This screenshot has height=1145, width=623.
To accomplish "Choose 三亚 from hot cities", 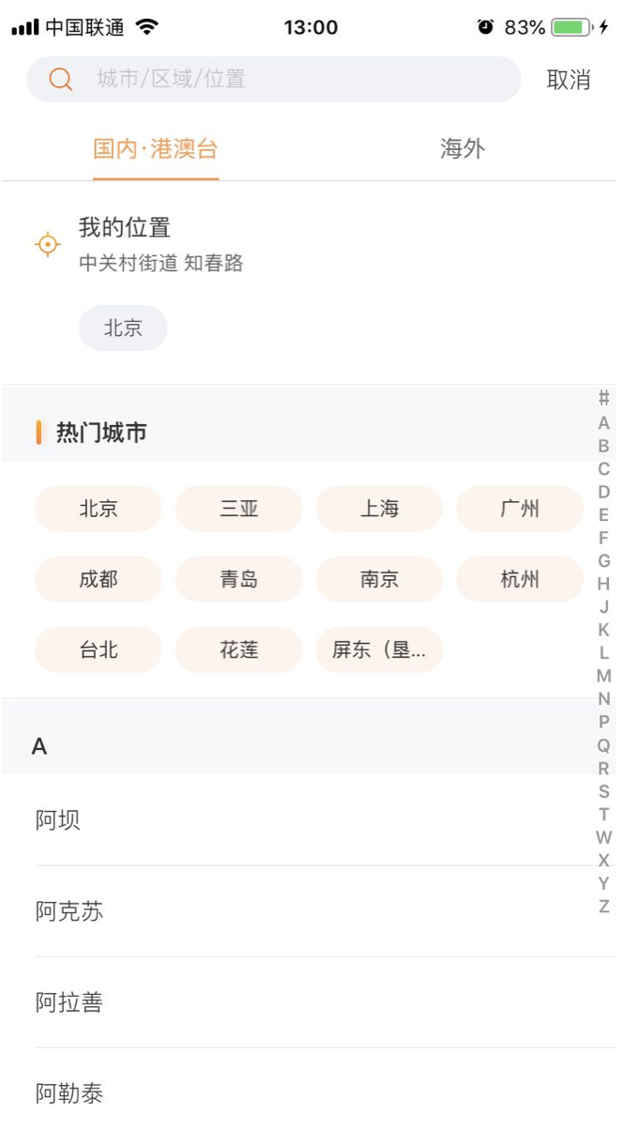I will pos(239,510).
